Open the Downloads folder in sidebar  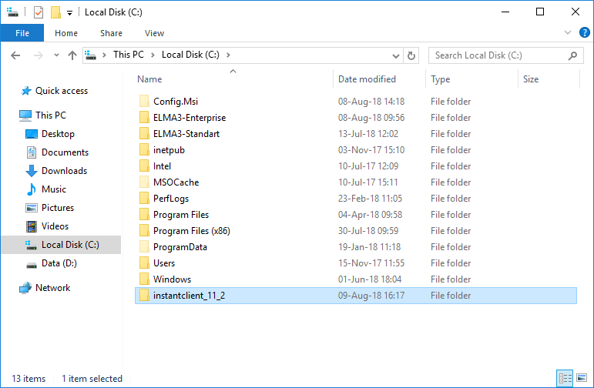(x=64, y=171)
